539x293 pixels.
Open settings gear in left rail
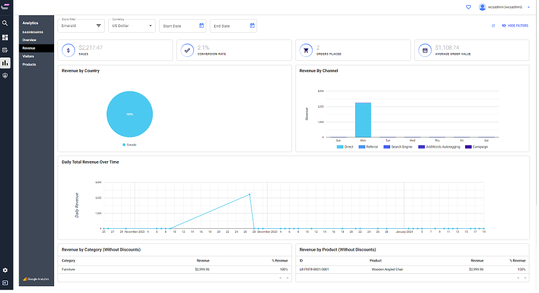pyautogui.click(x=5, y=270)
